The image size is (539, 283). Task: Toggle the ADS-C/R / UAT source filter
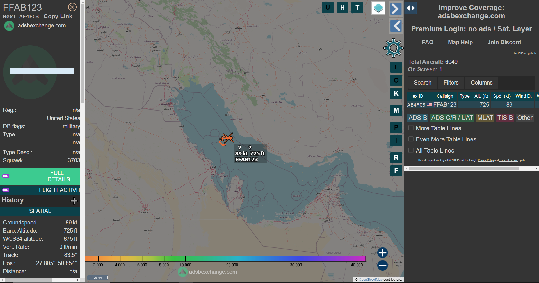(452, 118)
